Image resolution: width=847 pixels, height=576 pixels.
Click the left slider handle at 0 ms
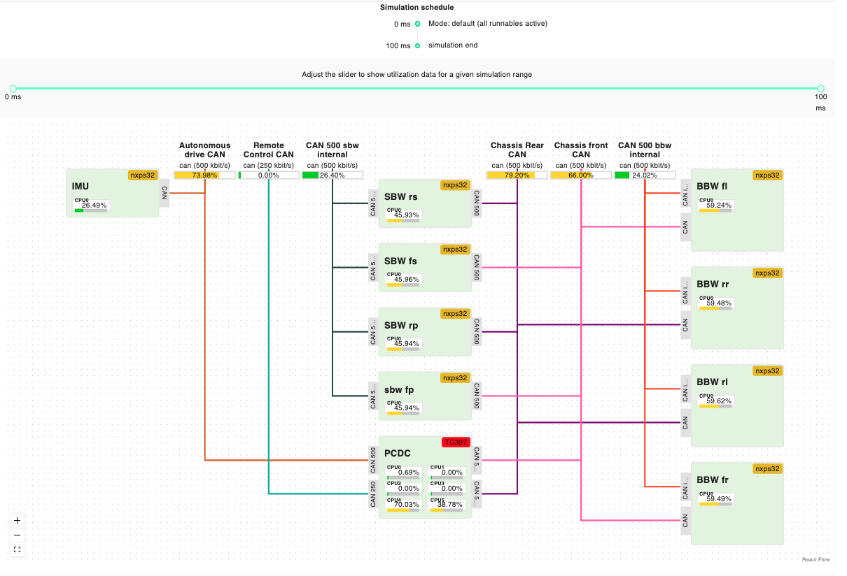(13, 89)
